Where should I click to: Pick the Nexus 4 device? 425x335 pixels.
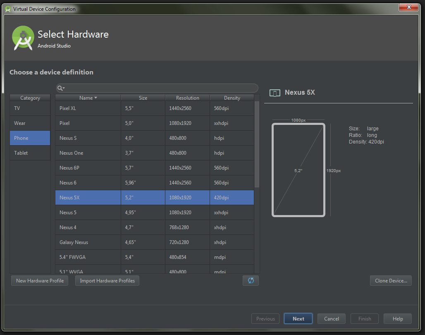[x=155, y=227]
